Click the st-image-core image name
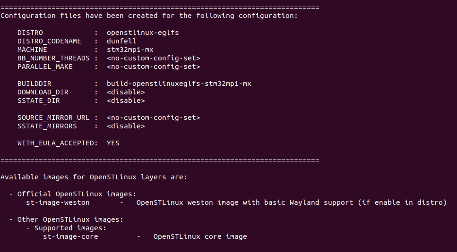 pyautogui.click(x=70, y=237)
